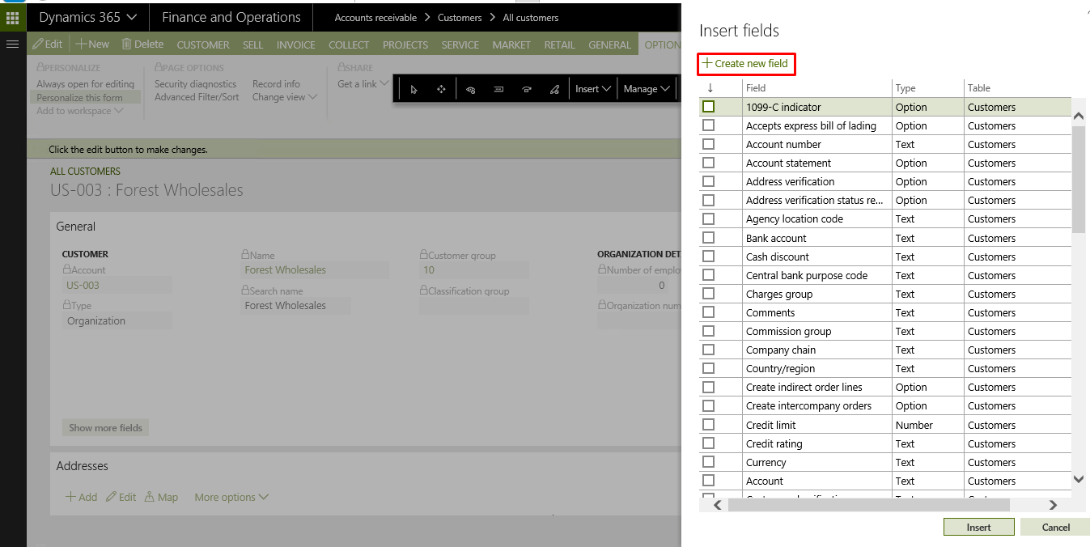Switch to the RETAIL tab
Screen dimensions: 1090x547
559,45
